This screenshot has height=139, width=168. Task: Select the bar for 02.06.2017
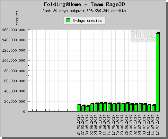[x=92, y=107]
